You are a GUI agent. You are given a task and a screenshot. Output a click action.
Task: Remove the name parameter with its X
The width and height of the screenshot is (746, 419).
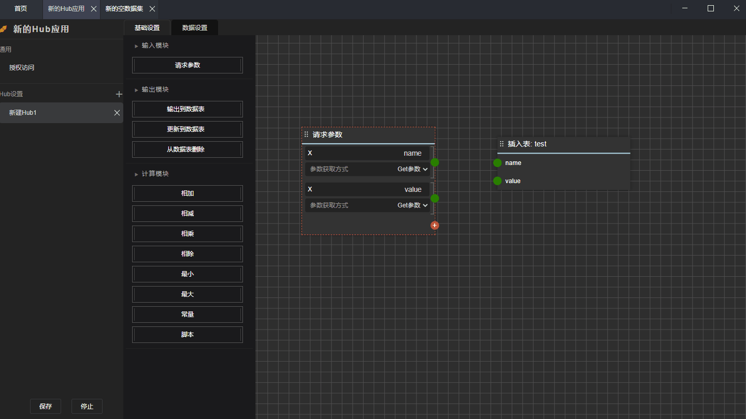310,153
